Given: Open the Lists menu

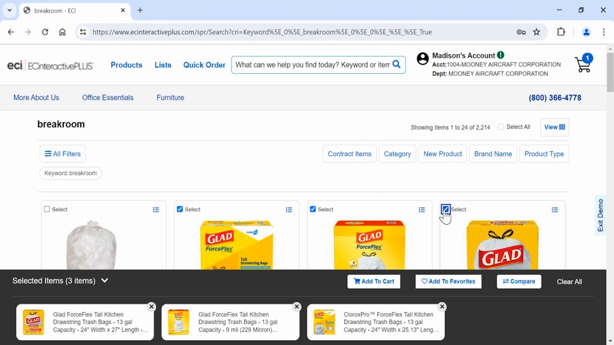Looking at the screenshot, I should click(x=163, y=65).
